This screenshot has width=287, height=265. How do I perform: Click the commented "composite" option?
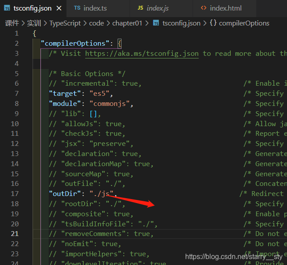coord(91,214)
